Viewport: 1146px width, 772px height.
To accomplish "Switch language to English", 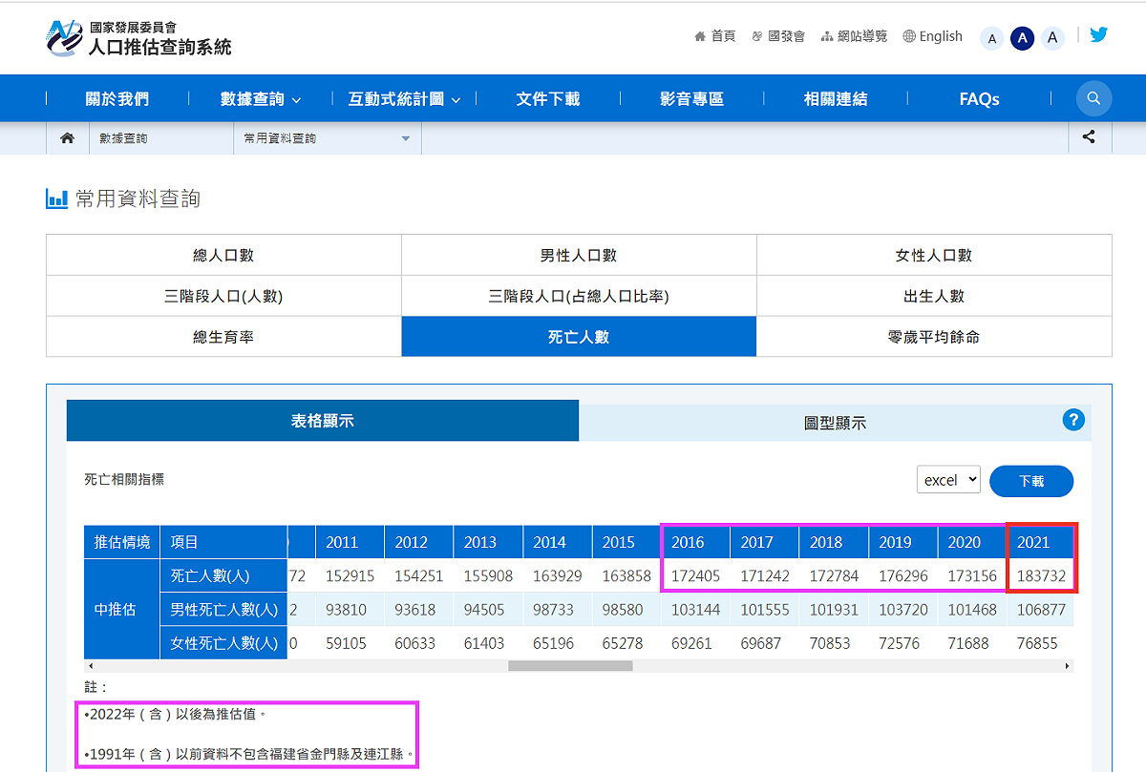I will 933,36.
